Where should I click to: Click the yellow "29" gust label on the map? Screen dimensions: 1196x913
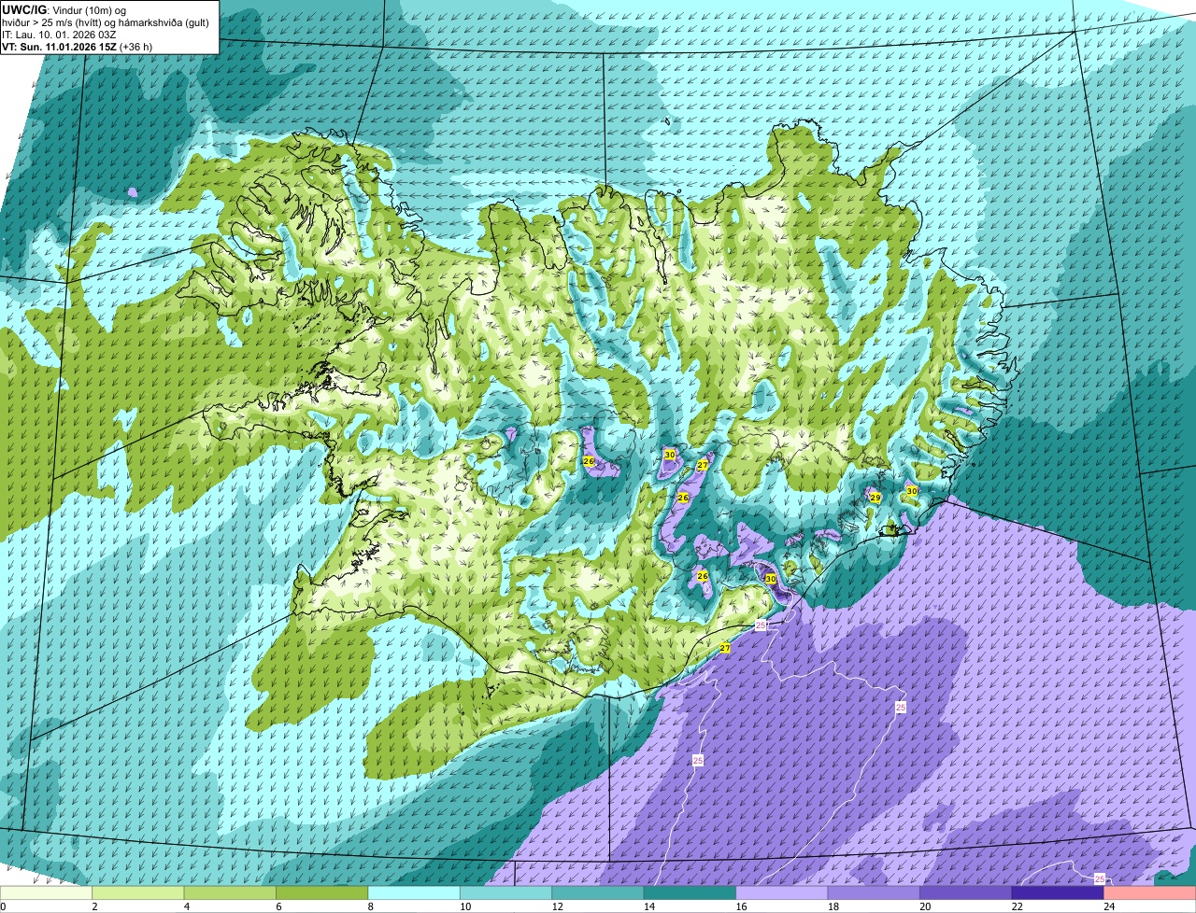point(876,498)
